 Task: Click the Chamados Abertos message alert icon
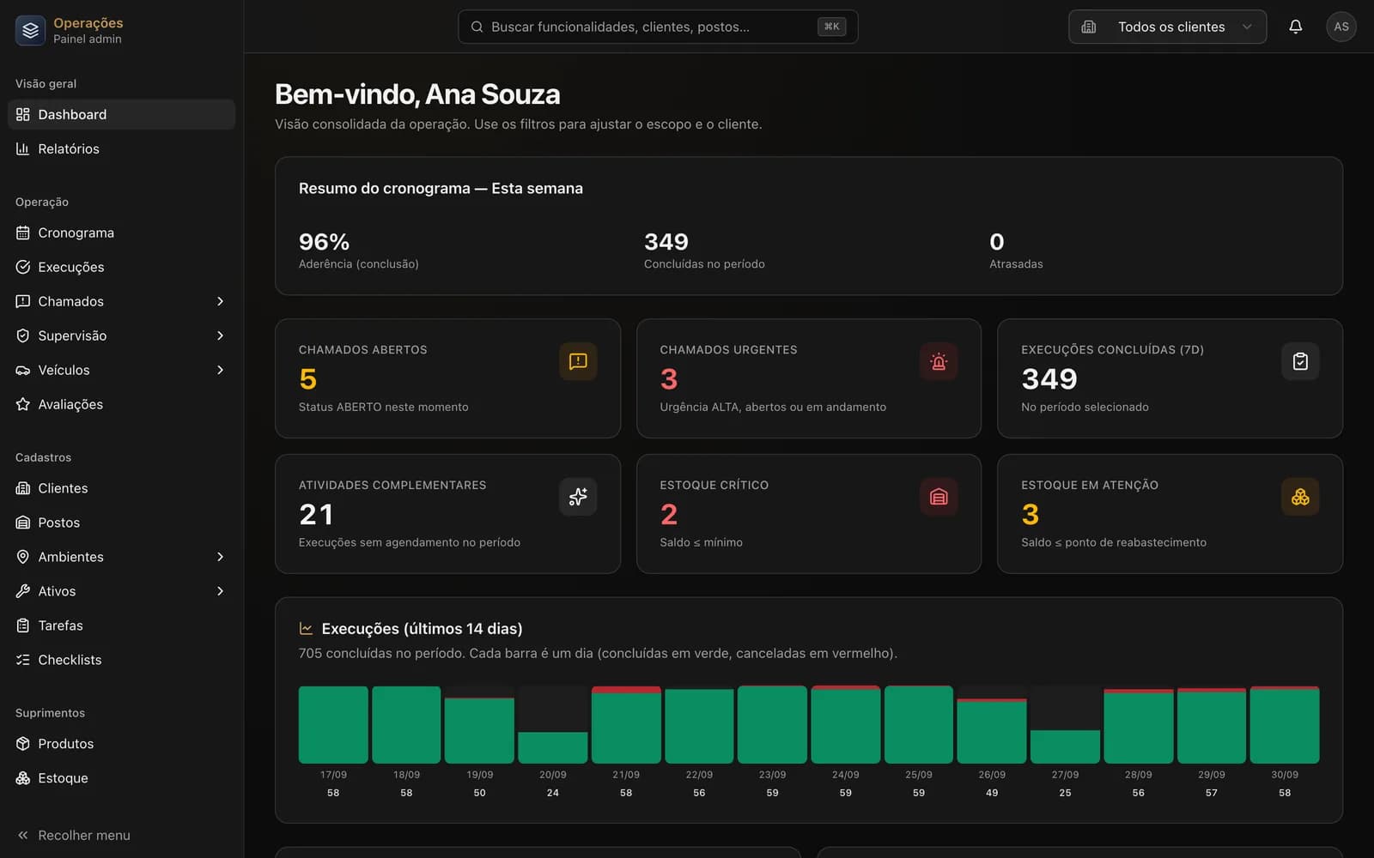click(578, 361)
